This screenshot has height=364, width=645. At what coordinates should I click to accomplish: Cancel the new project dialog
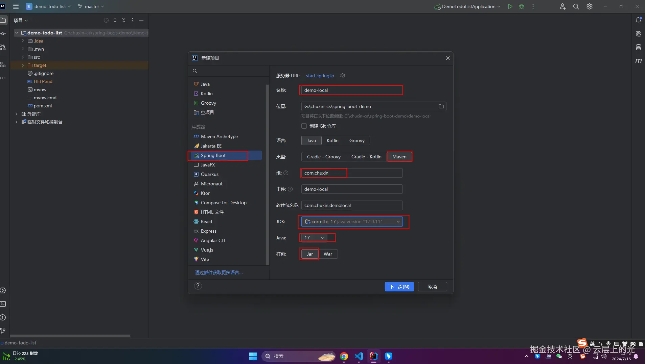click(x=432, y=287)
